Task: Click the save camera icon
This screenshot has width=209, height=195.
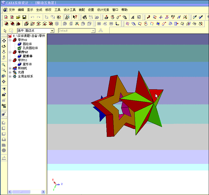Action: click(x=4, y=95)
